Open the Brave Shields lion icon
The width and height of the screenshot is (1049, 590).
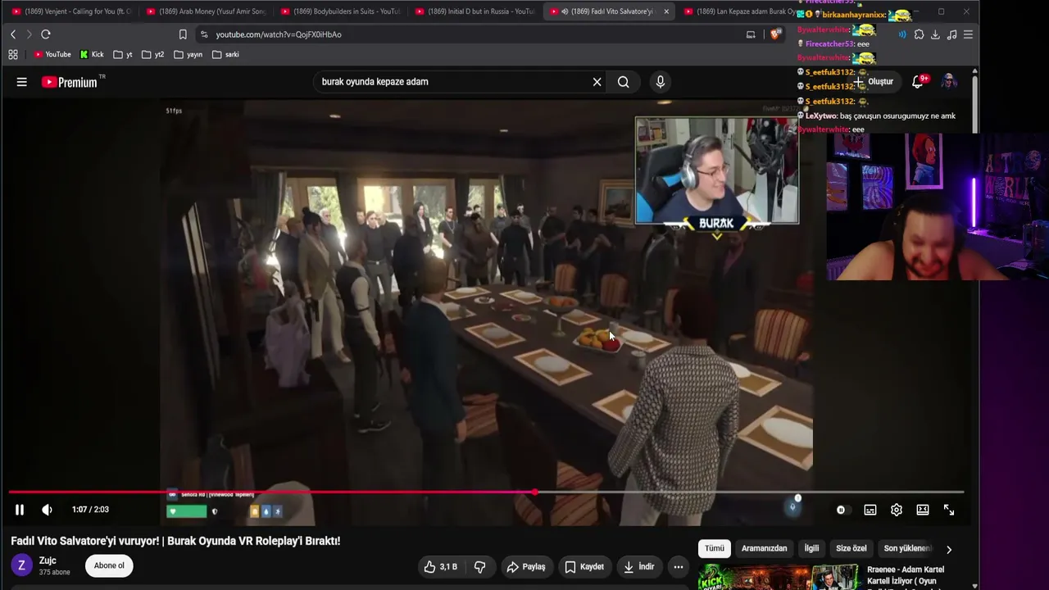pyautogui.click(x=775, y=34)
